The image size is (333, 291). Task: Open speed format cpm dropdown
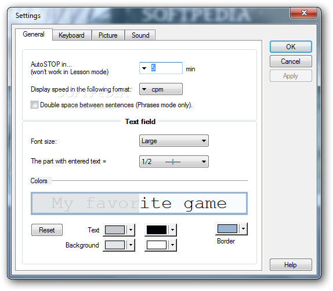[x=161, y=89]
